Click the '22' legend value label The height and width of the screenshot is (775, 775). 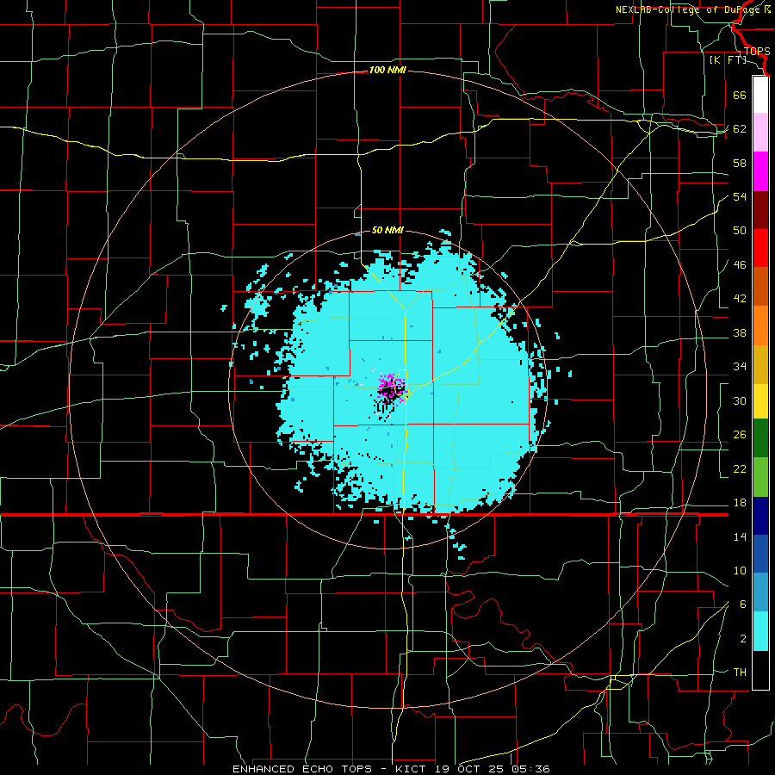(740, 468)
